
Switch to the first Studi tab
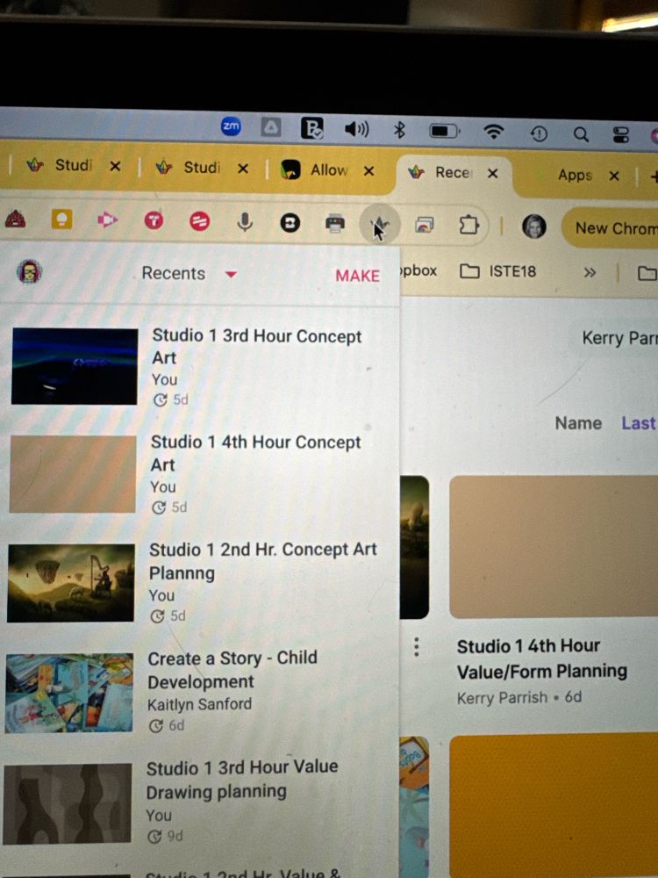(74, 165)
